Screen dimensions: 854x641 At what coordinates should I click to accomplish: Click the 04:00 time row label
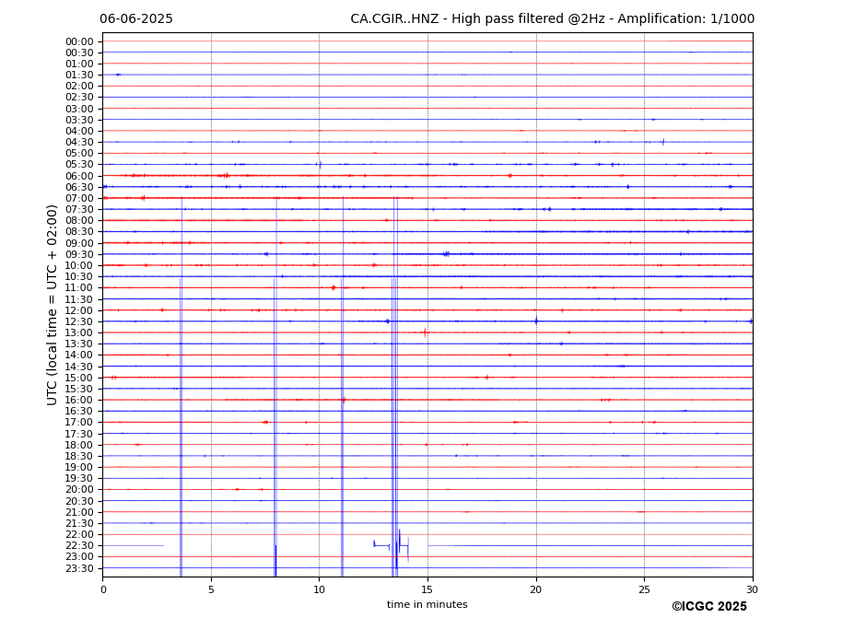pyautogui.click(x=79, y=132)
